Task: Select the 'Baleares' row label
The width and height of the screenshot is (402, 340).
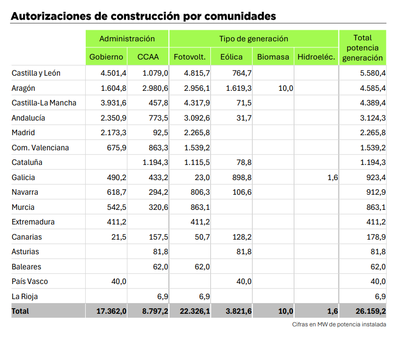Action: tap(26, 267)
